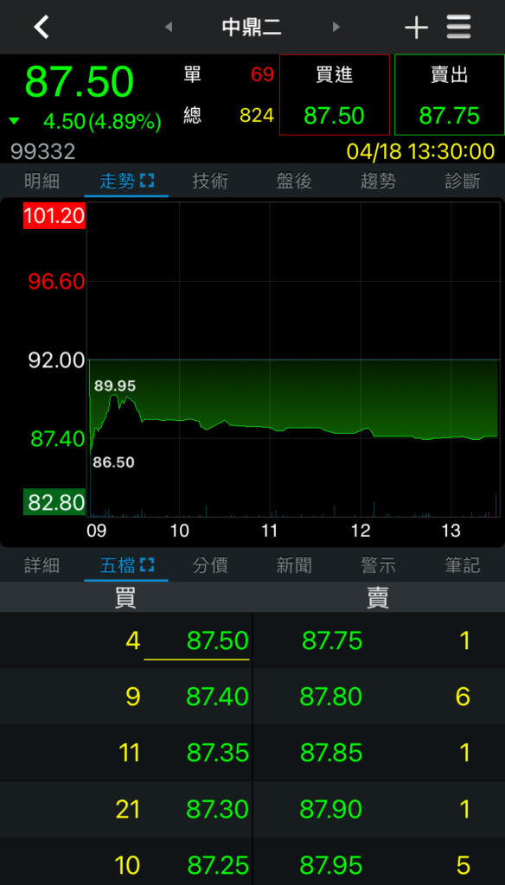The image size is (505, 885).
Task: Go to next stock with right triangle
Action: click(x=336, y=27)
